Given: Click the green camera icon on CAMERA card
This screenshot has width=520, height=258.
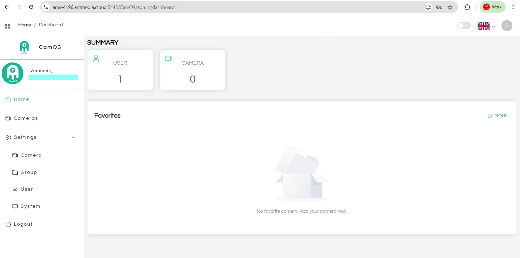Looking at the screenshot, I should pos(169,58).
